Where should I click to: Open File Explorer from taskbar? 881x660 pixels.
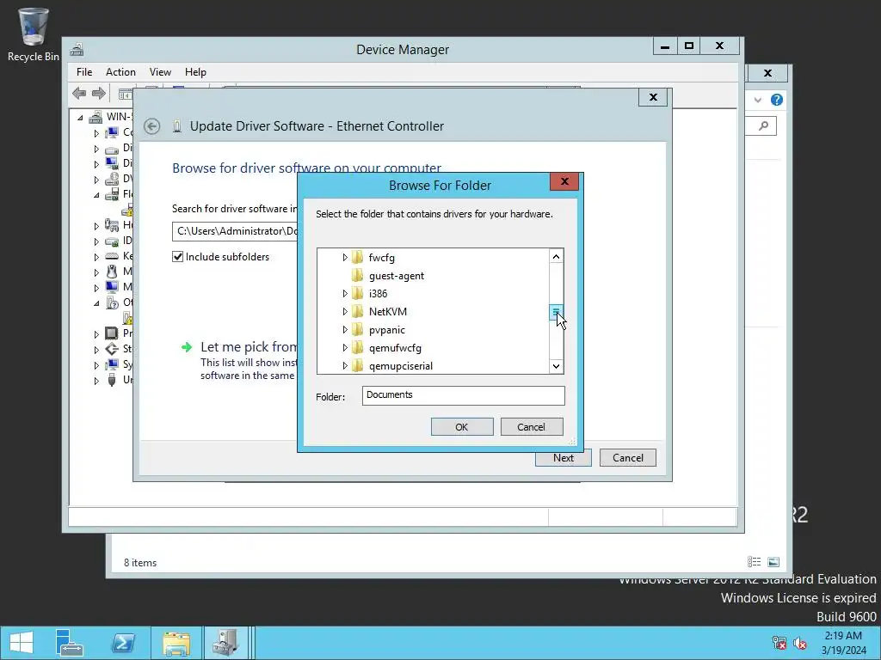pyautogui.click(x=176, y=643)
